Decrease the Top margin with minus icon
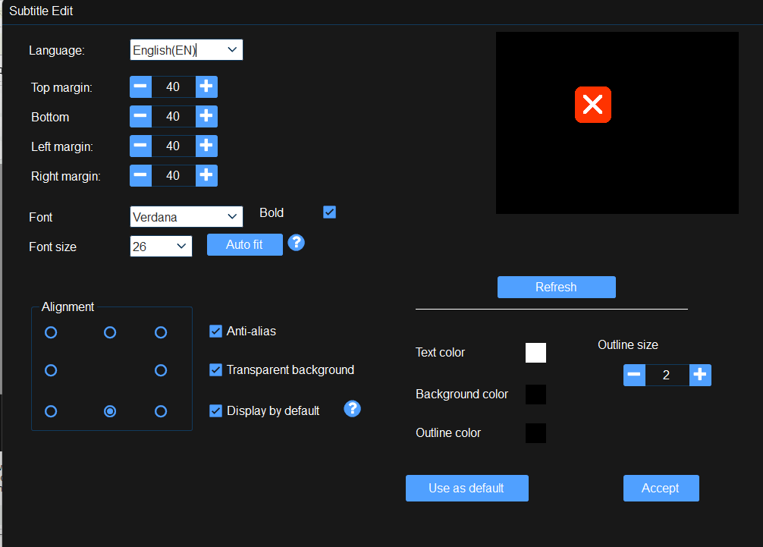The image size is (763, 547). point(141,86)
